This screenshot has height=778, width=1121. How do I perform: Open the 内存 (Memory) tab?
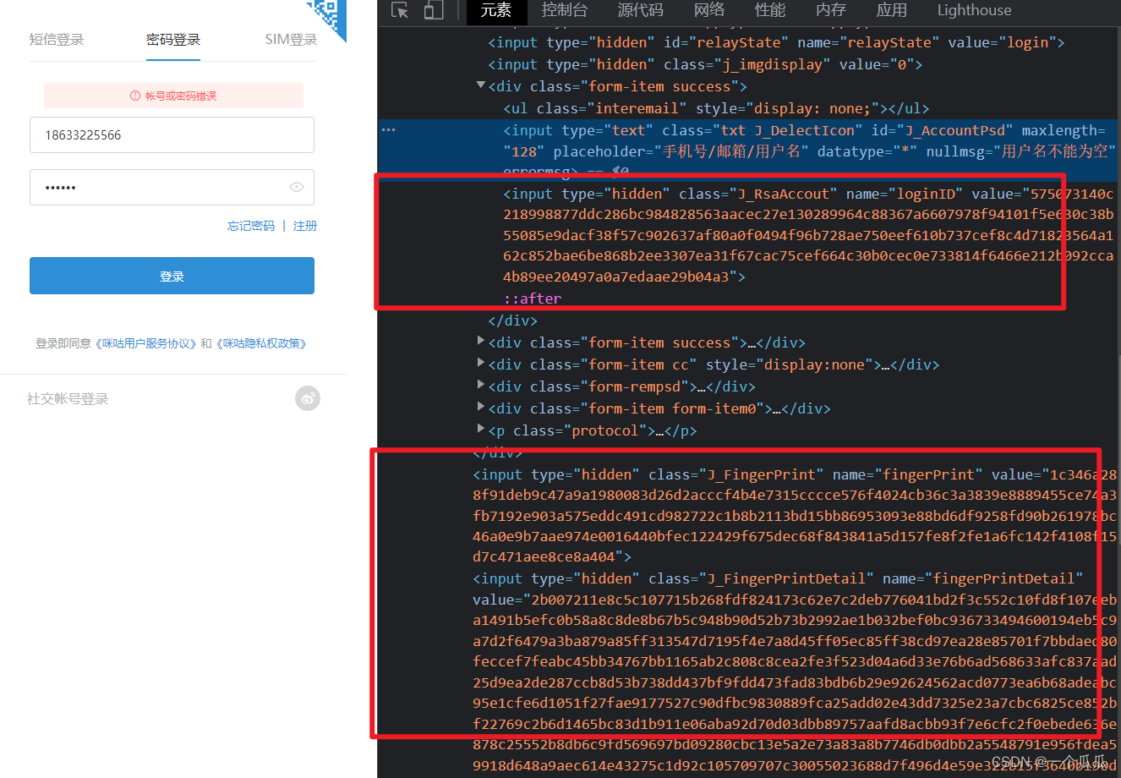(831, 10)
